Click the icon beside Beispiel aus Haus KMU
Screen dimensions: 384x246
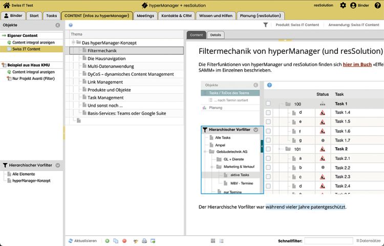4,65
